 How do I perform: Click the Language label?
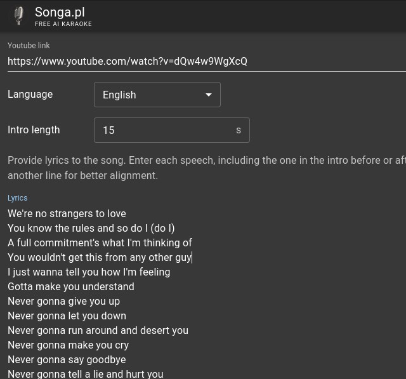click(30, 94)
